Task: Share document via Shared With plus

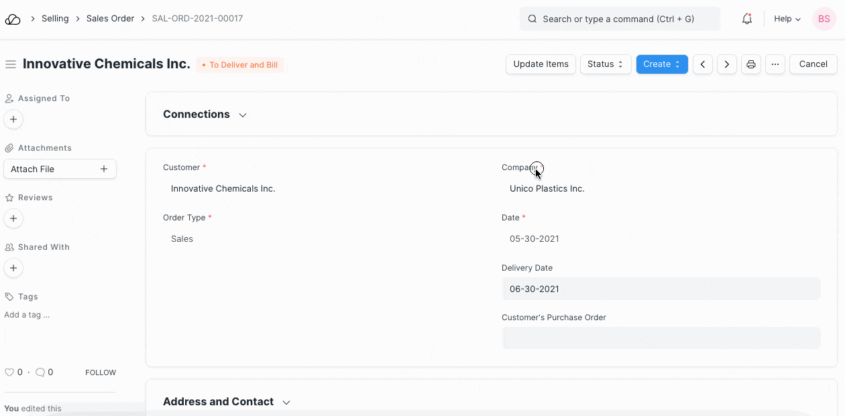Action: coord(13,268)
